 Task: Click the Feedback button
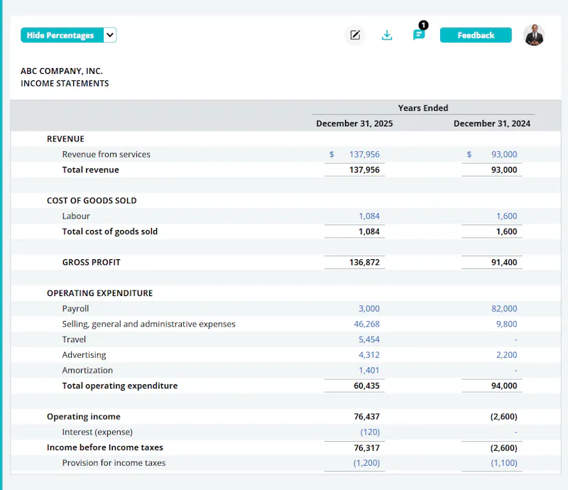(476, 36)
